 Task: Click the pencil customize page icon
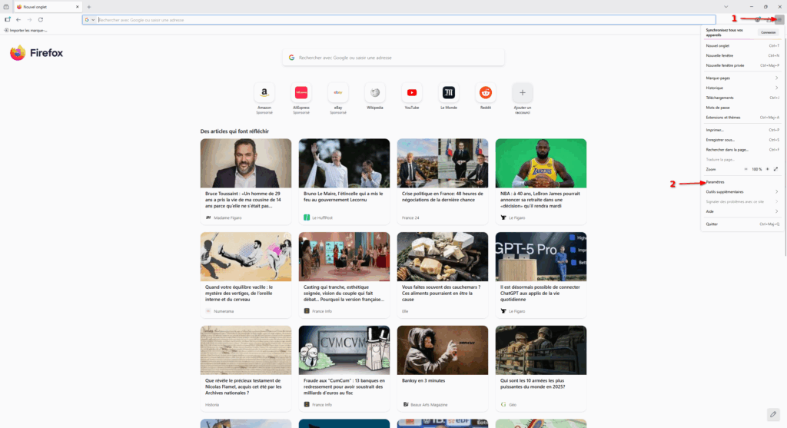tap(772, 414)
